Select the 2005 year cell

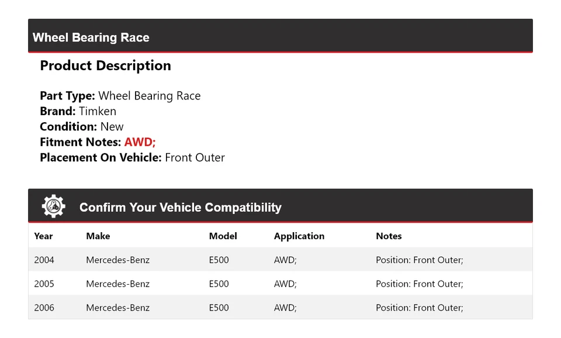point(44,284)
